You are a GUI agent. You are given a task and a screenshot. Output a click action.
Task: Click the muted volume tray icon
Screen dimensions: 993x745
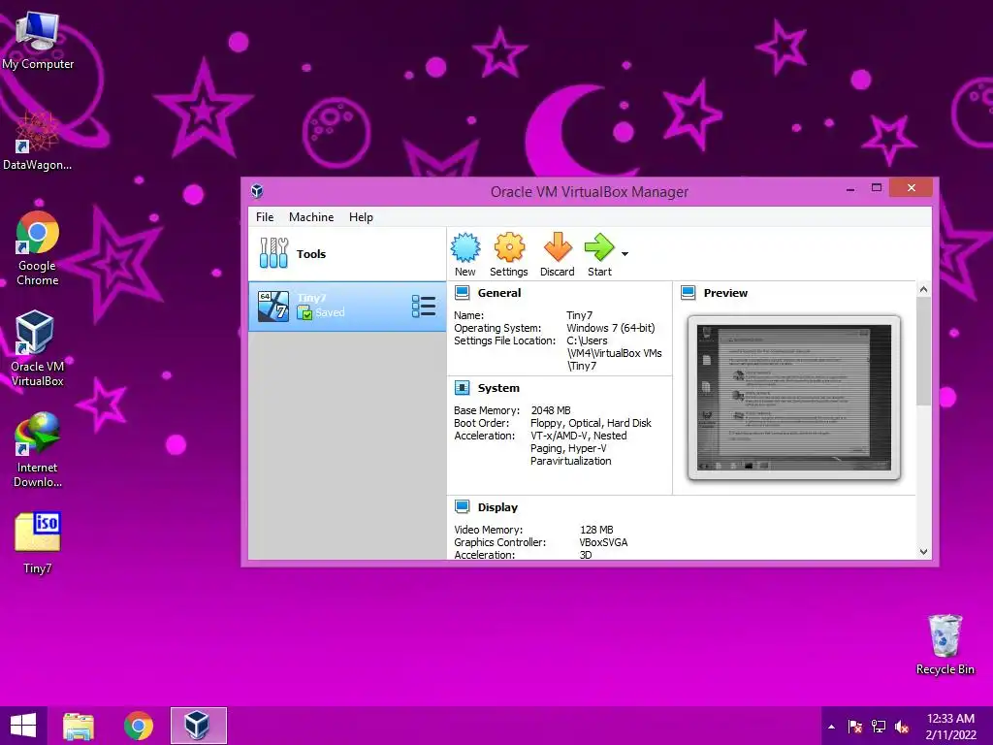pos(902,727)
